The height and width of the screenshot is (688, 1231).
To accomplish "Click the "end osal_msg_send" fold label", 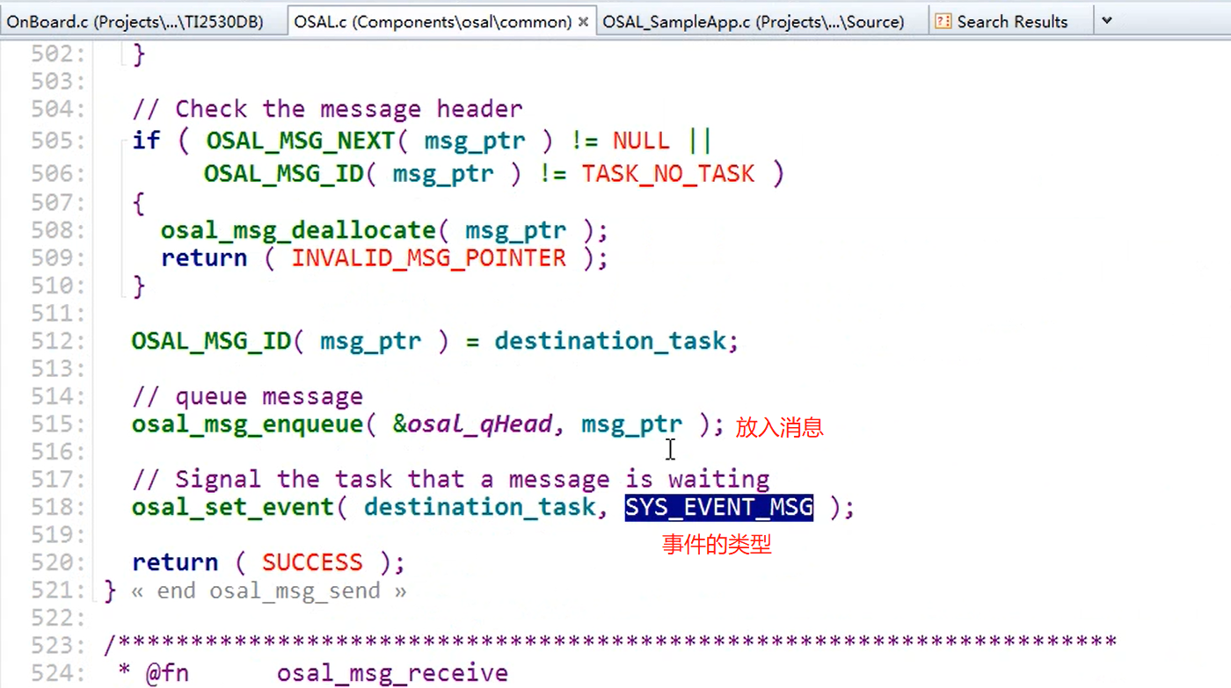I will pyautogui.click(x=269, y=590).
